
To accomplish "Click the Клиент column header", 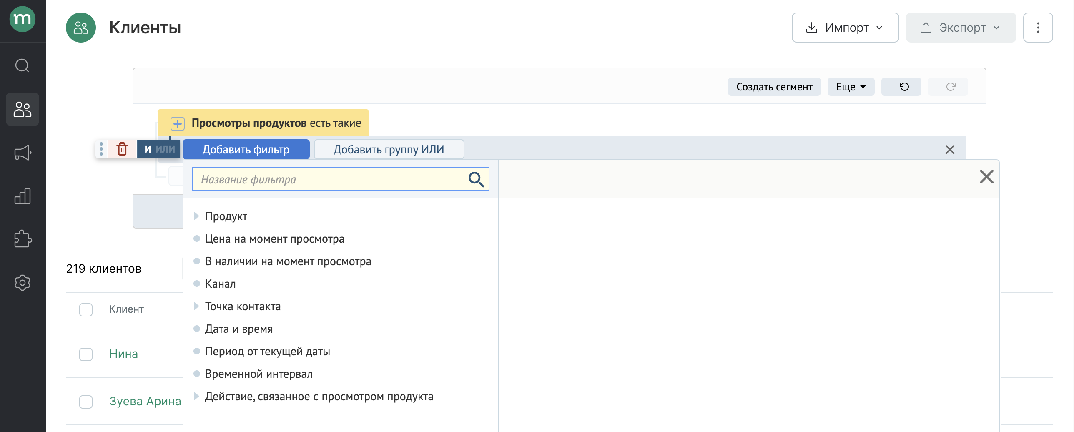I will (126, 309).
